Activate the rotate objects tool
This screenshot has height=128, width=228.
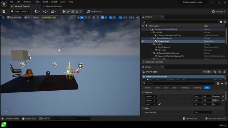(x=85, y=17)
